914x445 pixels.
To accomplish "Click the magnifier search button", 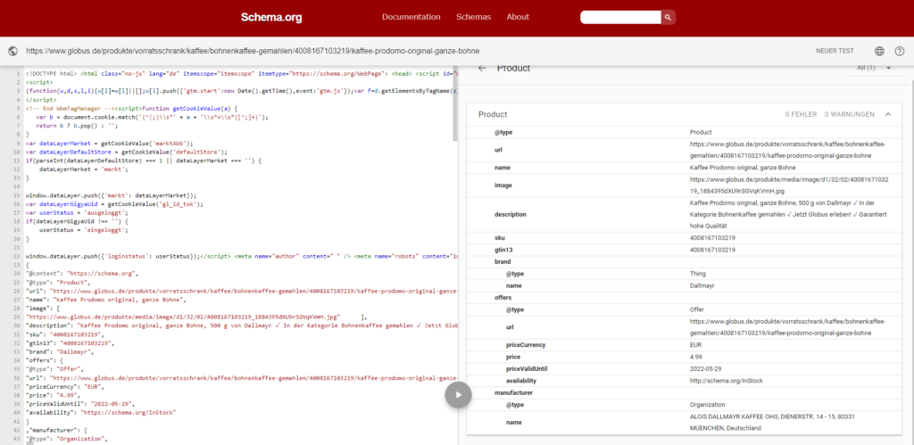I will click(x=668, y=17).
